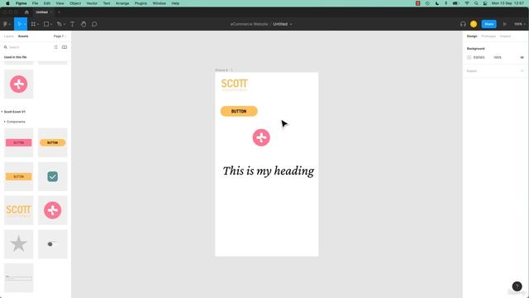Viewport: 529px width, 298px height.
Task: Open the Frame tool options dropdown arrow
Action: pos(38,24)
